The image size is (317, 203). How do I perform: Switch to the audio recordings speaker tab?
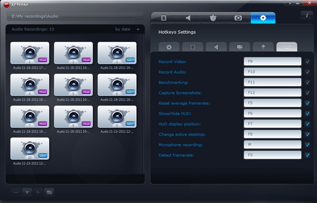[x=188, y=18]
